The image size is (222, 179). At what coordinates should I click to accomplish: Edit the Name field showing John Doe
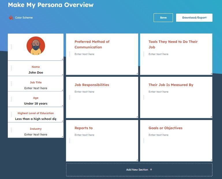[36, 72]
